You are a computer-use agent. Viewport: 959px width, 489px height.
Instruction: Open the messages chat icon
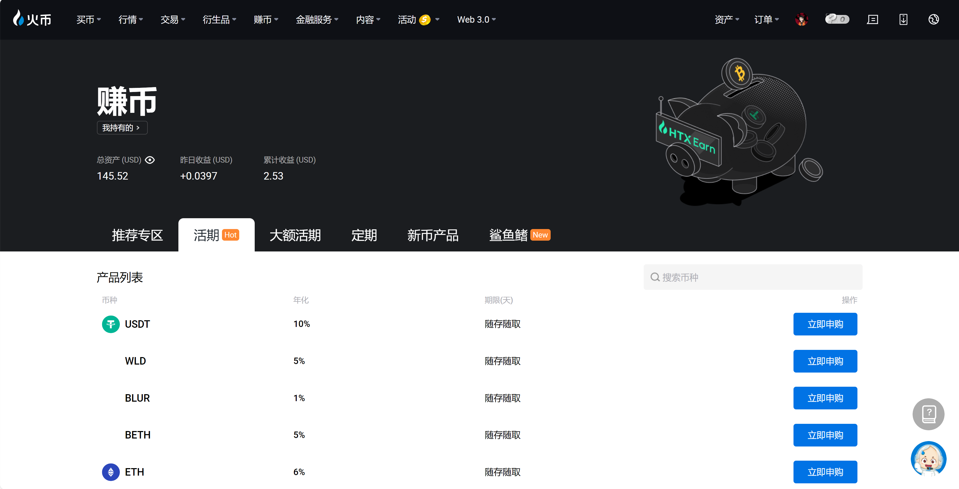pyautogui.click(x=872, y=19)
